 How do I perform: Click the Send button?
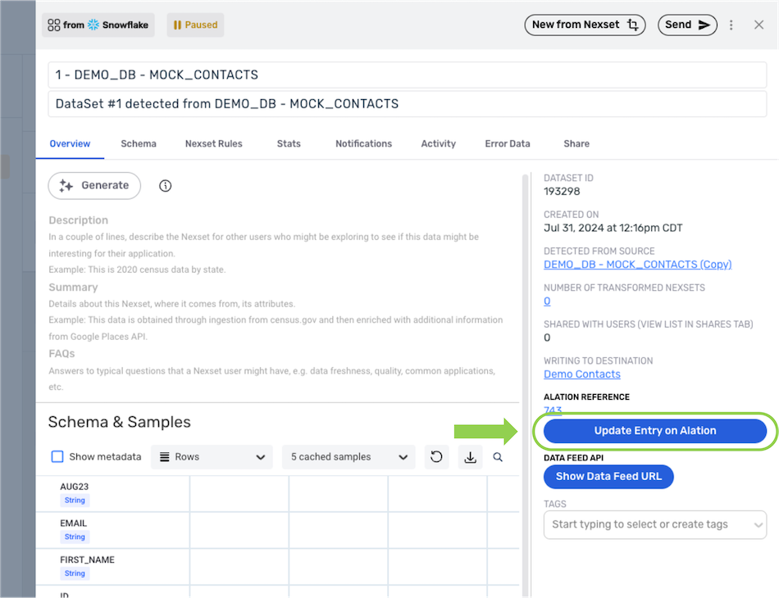tap(687, 25)
